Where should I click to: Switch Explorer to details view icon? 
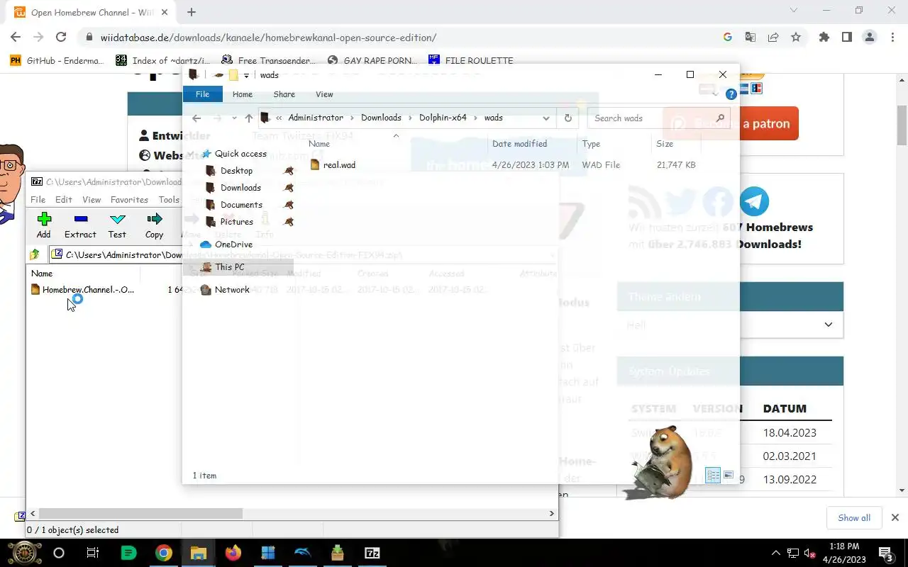point(713,476)
